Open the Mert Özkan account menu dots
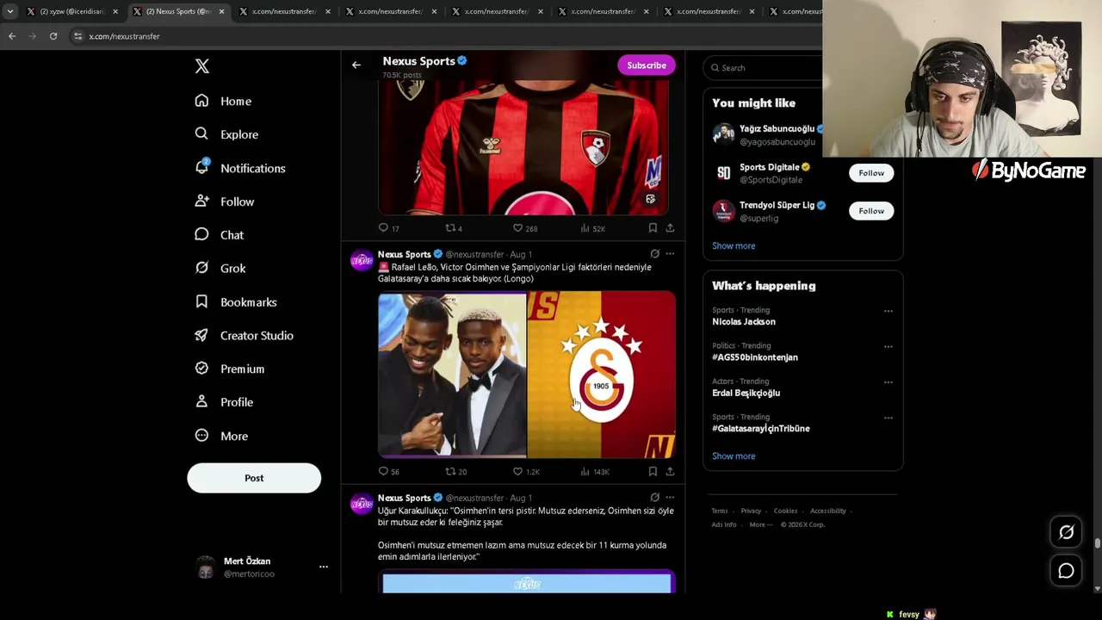The width and height of the screenshot is (1102, 620). [324, 567]
